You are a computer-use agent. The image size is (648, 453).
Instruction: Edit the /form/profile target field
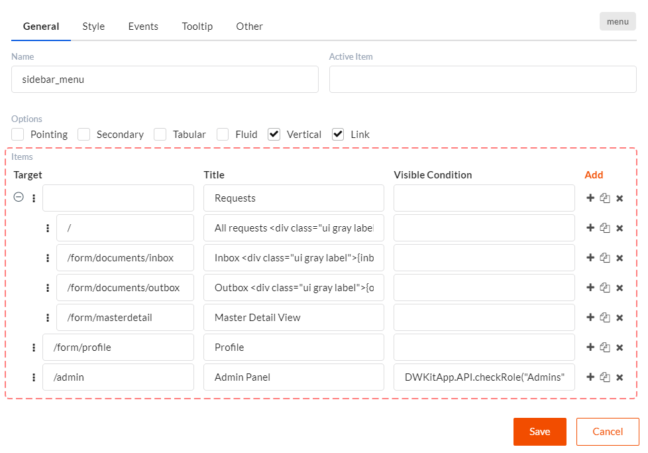(x=118, y=347)
